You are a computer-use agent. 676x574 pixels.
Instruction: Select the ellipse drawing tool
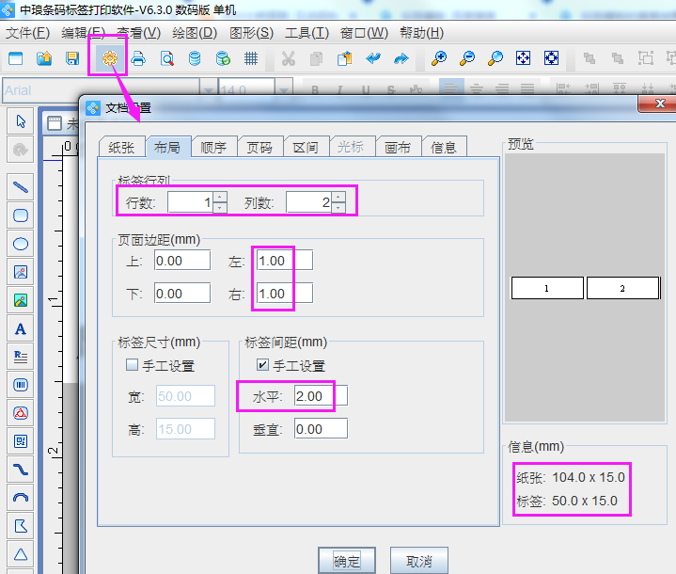[x=21, y=244]
